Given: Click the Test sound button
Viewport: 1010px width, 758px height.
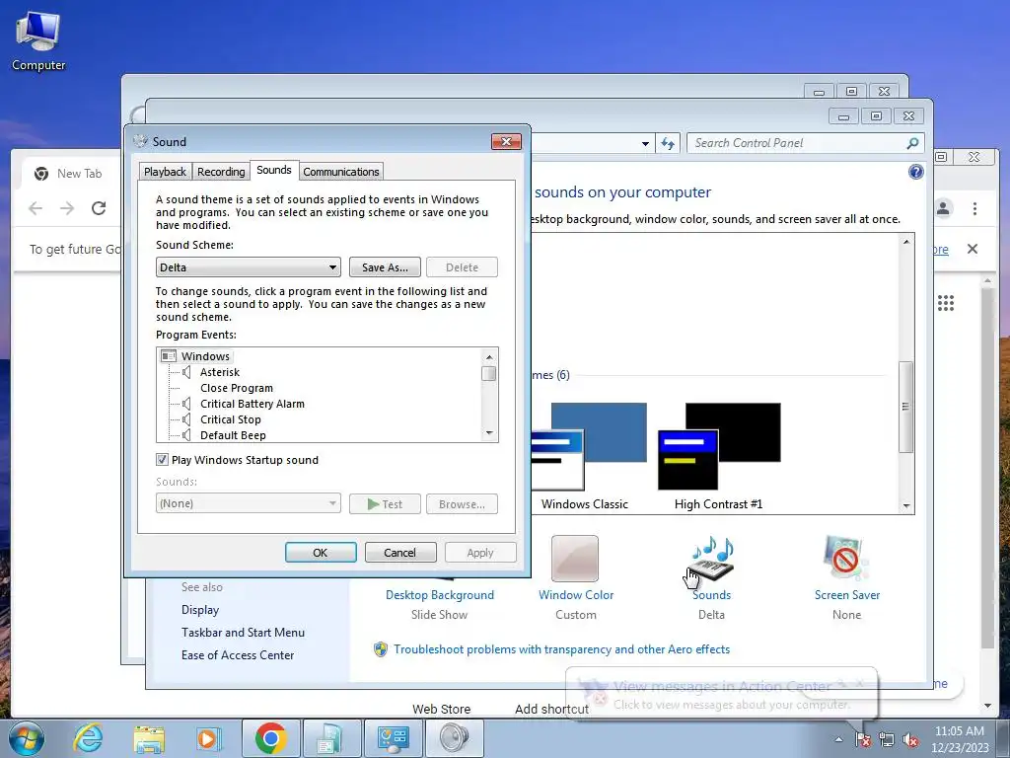Looking at the screenshot, I should tap(385, 504).
